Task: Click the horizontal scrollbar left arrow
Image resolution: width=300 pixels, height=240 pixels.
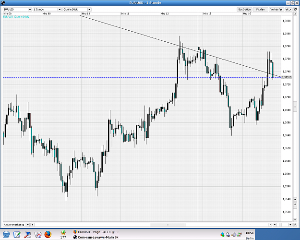Action: pos(33,225)
